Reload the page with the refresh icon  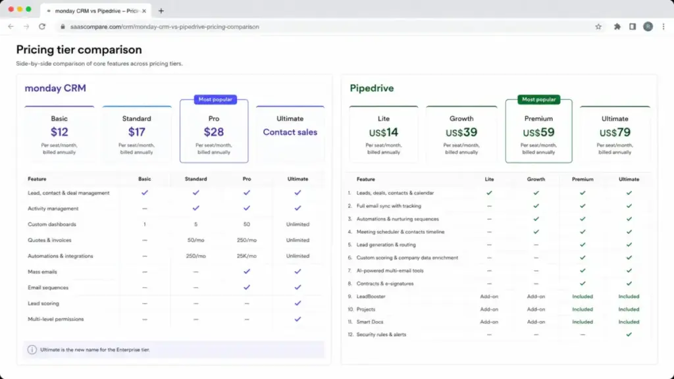(x=42, y=26)
